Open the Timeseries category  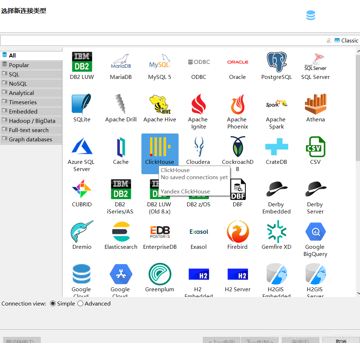click(31, 102)
